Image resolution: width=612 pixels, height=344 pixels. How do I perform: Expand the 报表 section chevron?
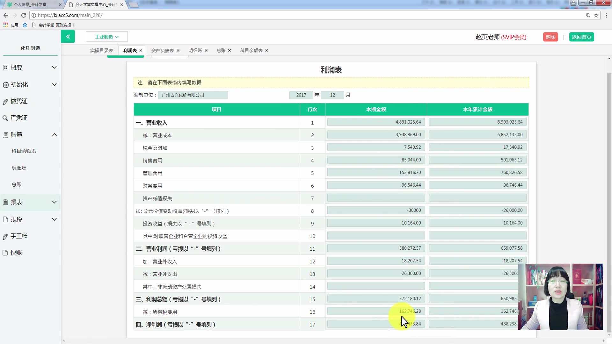tap(54, 202)
